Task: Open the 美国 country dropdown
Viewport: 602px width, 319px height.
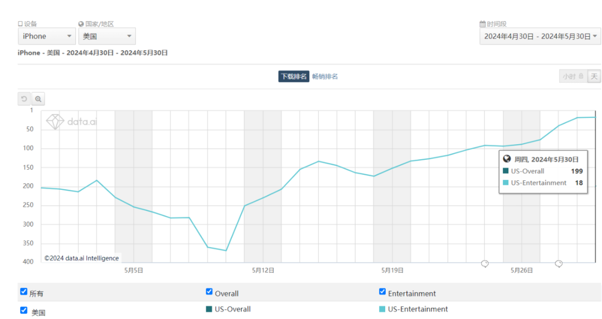Action: [107, 36]
